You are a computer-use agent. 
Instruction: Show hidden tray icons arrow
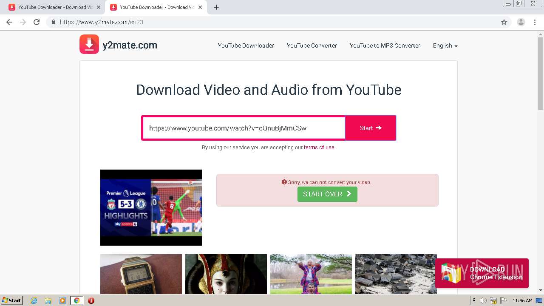point(474,300)
